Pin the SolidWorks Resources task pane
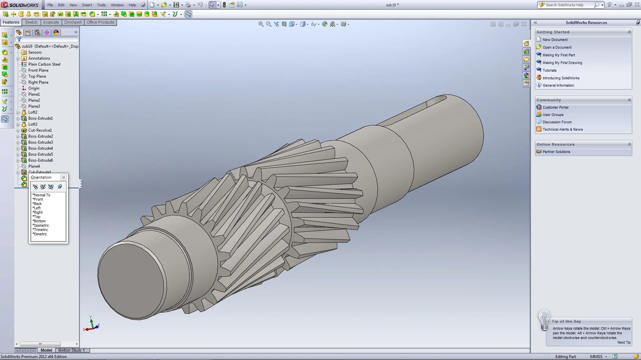Viewport: 641px width, 360px height. point(638,22)
